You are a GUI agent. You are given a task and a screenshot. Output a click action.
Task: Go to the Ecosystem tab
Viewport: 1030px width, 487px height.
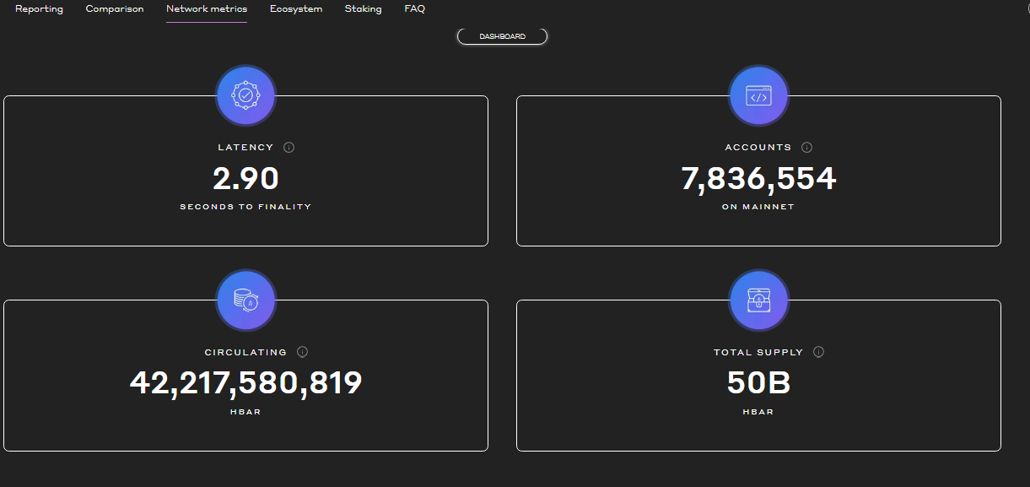(296, 9)
